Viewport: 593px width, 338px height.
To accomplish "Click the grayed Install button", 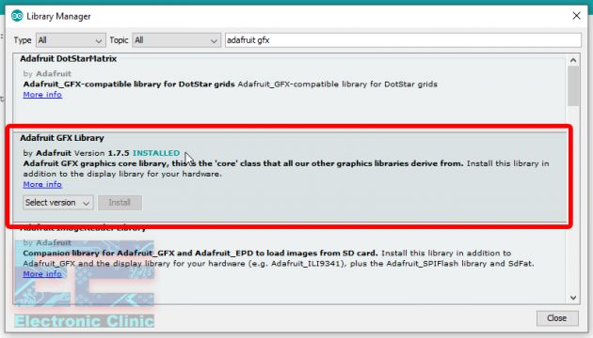I will (120, 203).
